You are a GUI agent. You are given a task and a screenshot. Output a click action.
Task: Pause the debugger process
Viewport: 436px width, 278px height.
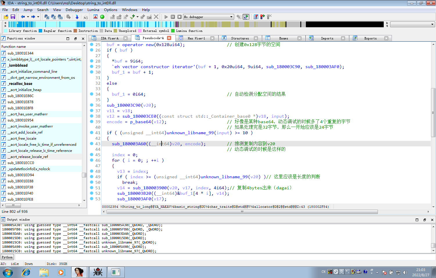click(x=173, y=17)
